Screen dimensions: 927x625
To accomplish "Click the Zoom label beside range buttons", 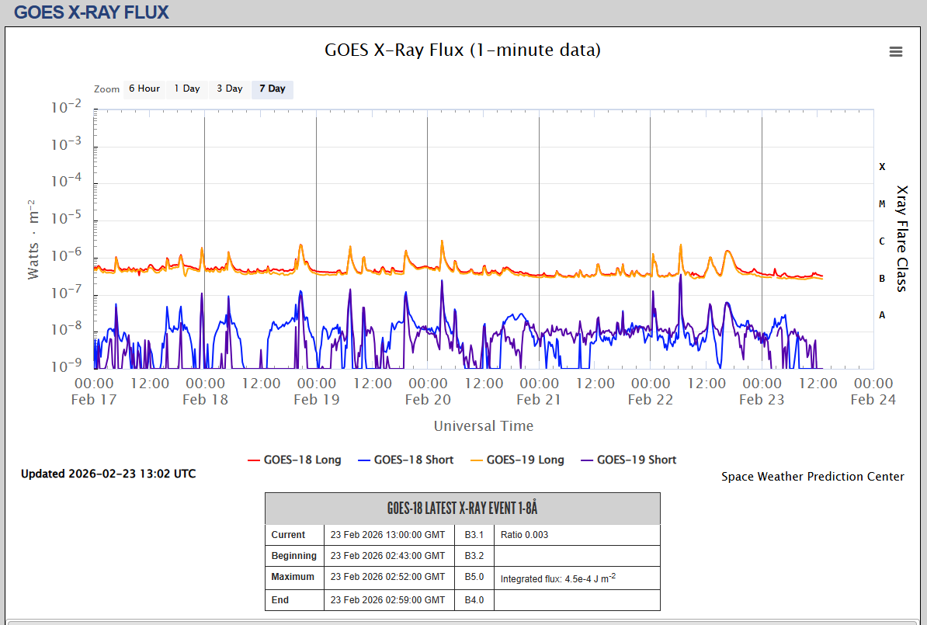I will coord(106,89).
